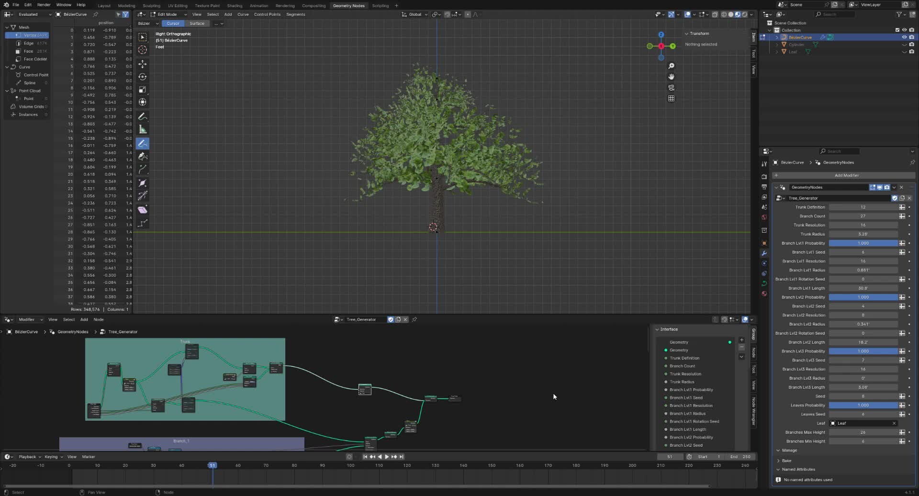
Task: Activate the Measure tool
Action: (x=143, y=129)
